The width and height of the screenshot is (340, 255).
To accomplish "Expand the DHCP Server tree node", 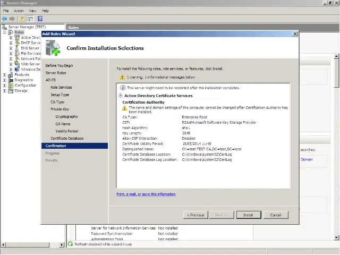I will point(11,43).
